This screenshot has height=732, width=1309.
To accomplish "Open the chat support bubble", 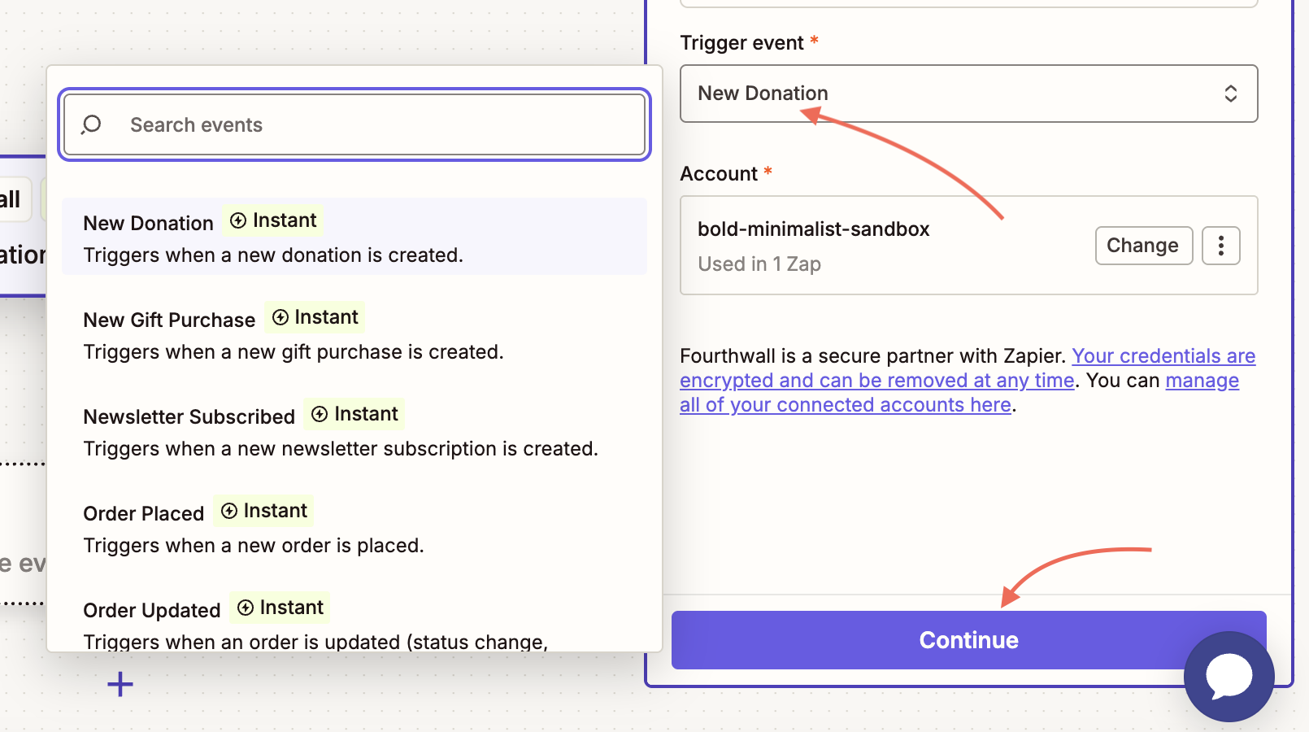I will [x=1229, y=676].
